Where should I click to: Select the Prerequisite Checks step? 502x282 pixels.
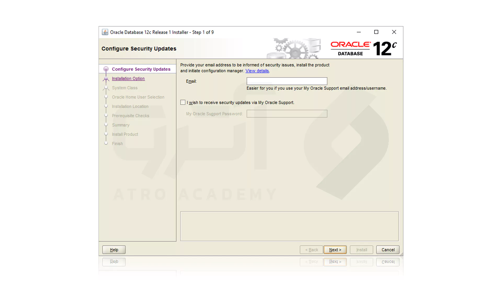130,115
